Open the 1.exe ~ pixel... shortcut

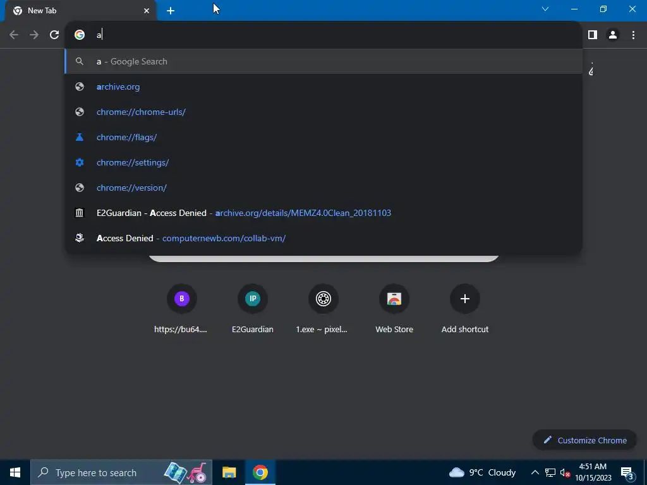coord(323,308)
